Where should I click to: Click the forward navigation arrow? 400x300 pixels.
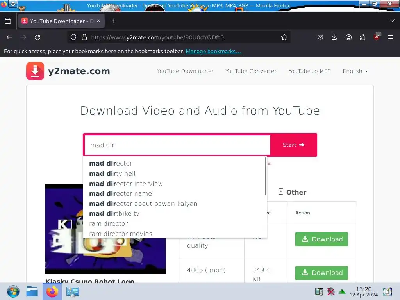23,37
